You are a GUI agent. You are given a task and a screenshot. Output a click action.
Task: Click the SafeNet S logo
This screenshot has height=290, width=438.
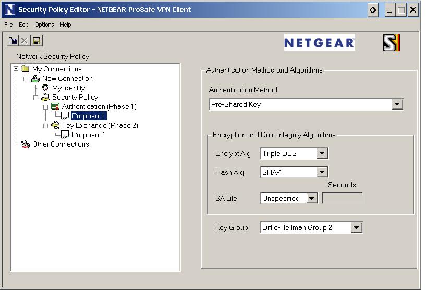point(392,43)
